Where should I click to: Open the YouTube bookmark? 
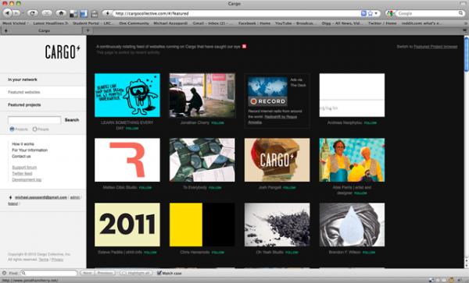295,23
